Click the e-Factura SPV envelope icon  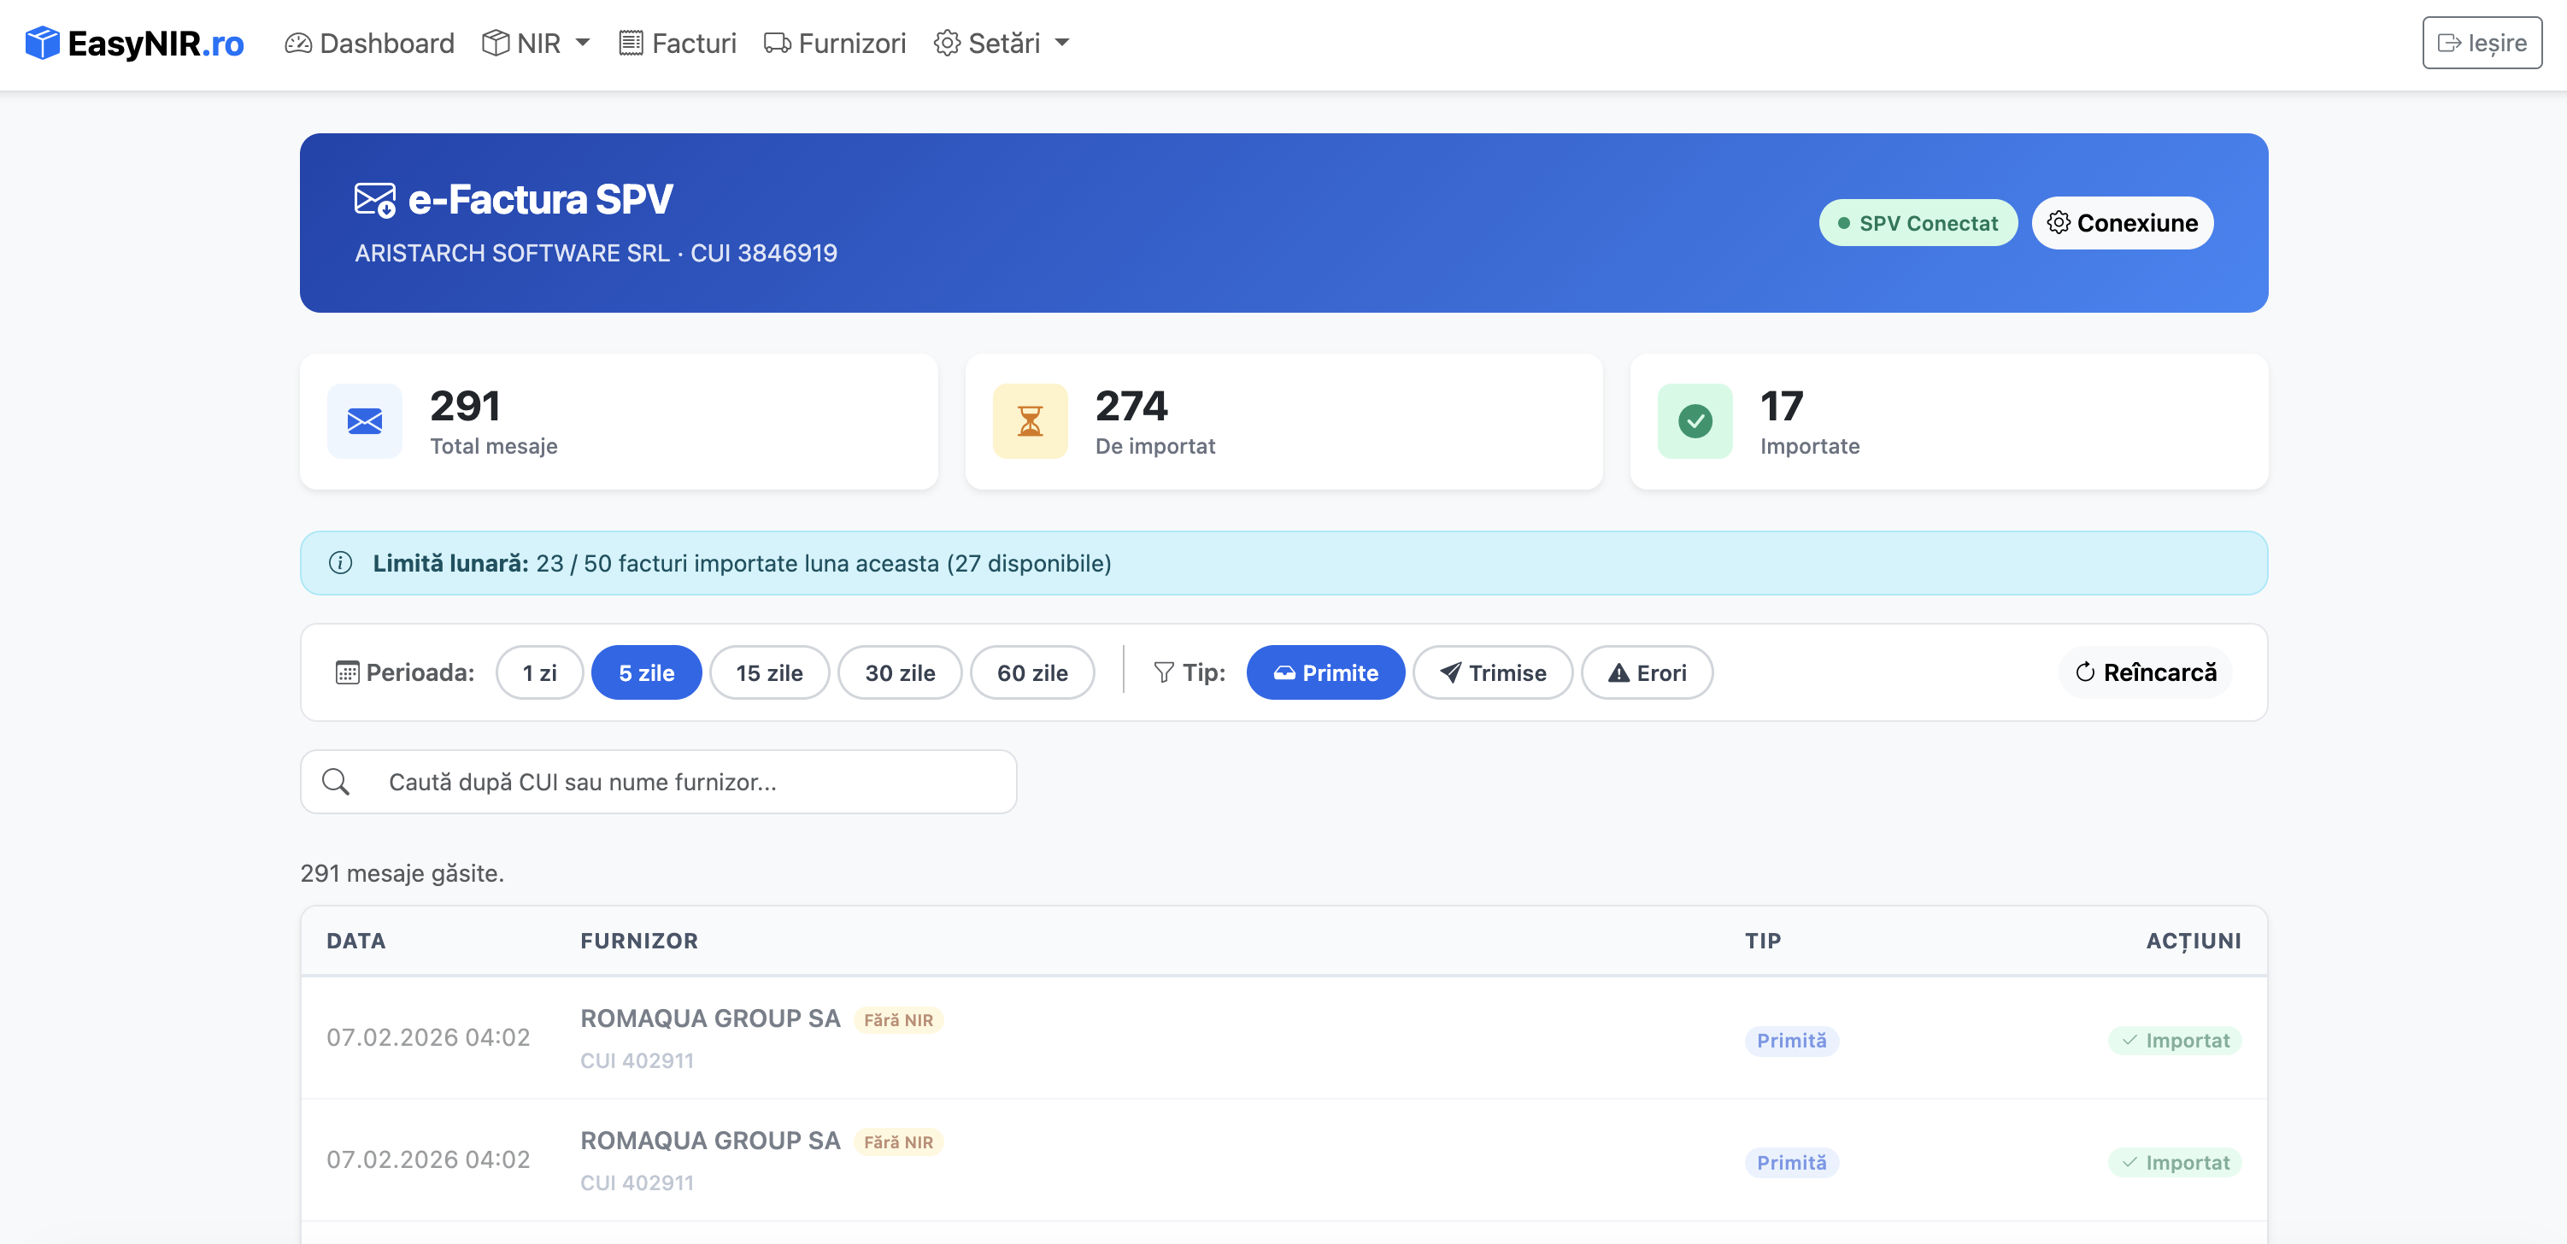tap(374, 200)
